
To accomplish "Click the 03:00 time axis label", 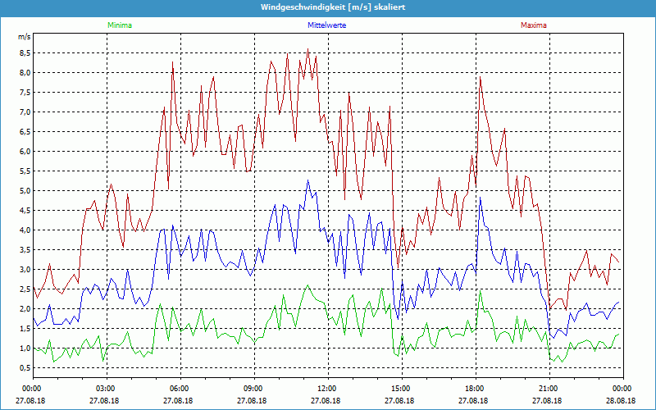I will (107, 389).
